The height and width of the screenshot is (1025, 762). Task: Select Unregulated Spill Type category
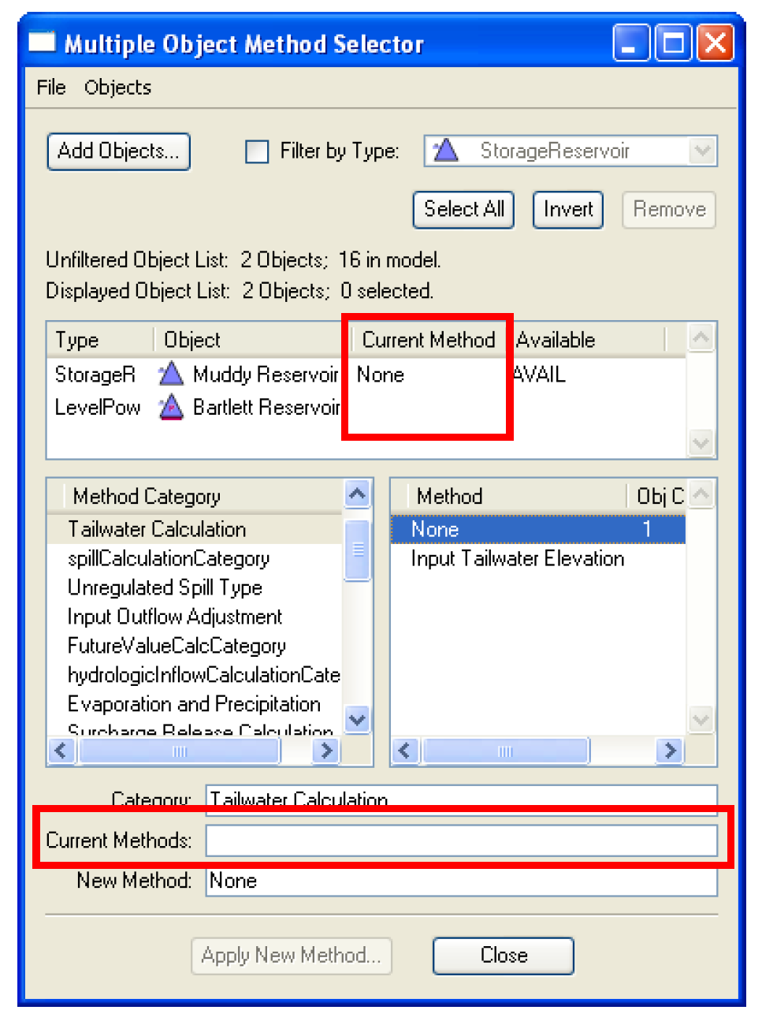pos(165,588)
